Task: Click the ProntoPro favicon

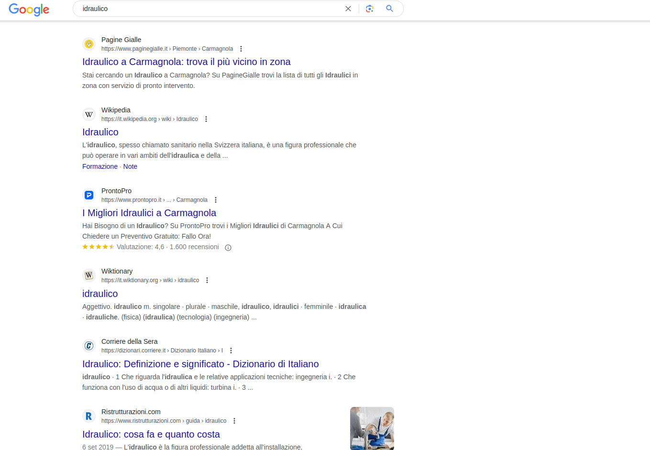Action: (x=89, y=195)
